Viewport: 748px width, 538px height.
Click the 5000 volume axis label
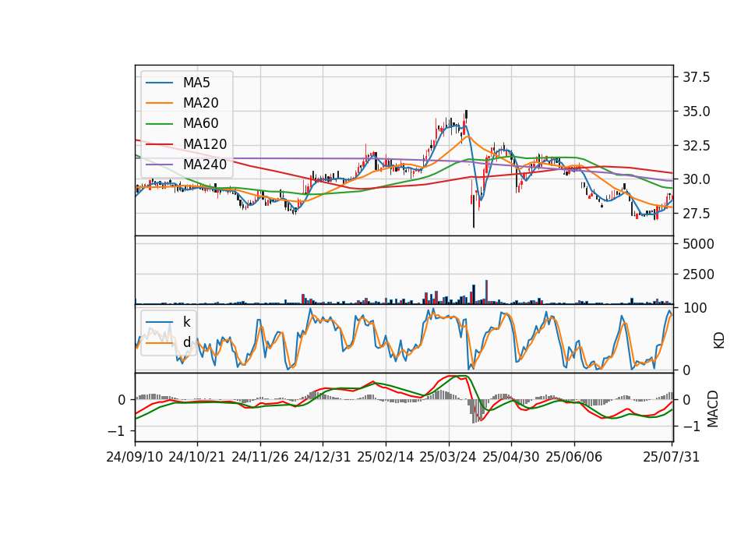click(x=698, y=244)
